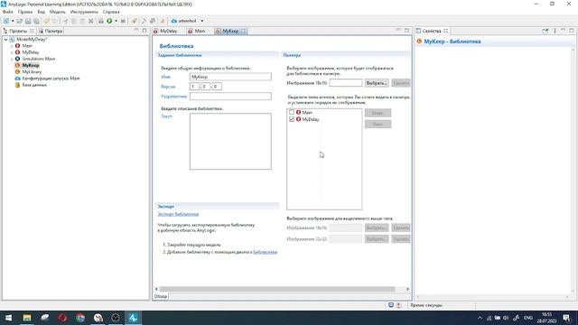Click the Cut toolbar icon
The width and height of the screenshot is (578, 325).
[x=66, y=21]
